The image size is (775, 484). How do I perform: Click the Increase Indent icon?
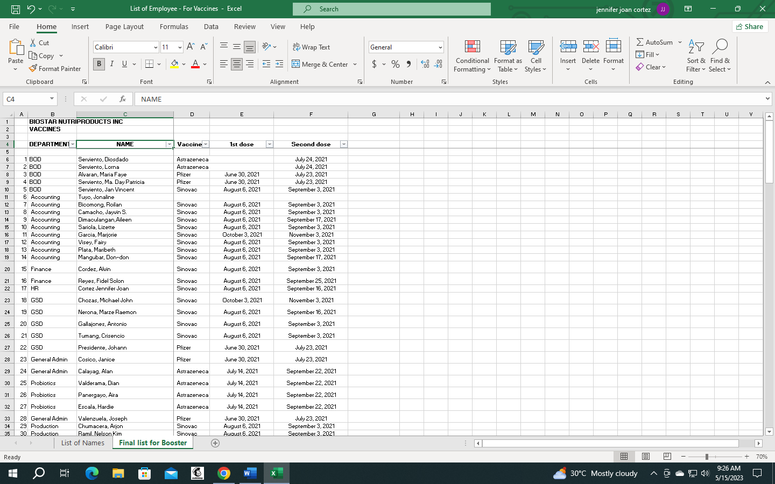pos(279,64)
